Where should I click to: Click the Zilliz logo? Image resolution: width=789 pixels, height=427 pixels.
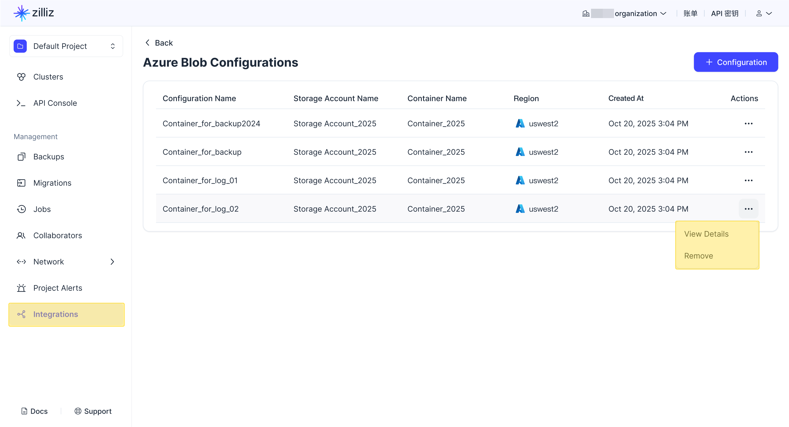[x=34, y=13]
